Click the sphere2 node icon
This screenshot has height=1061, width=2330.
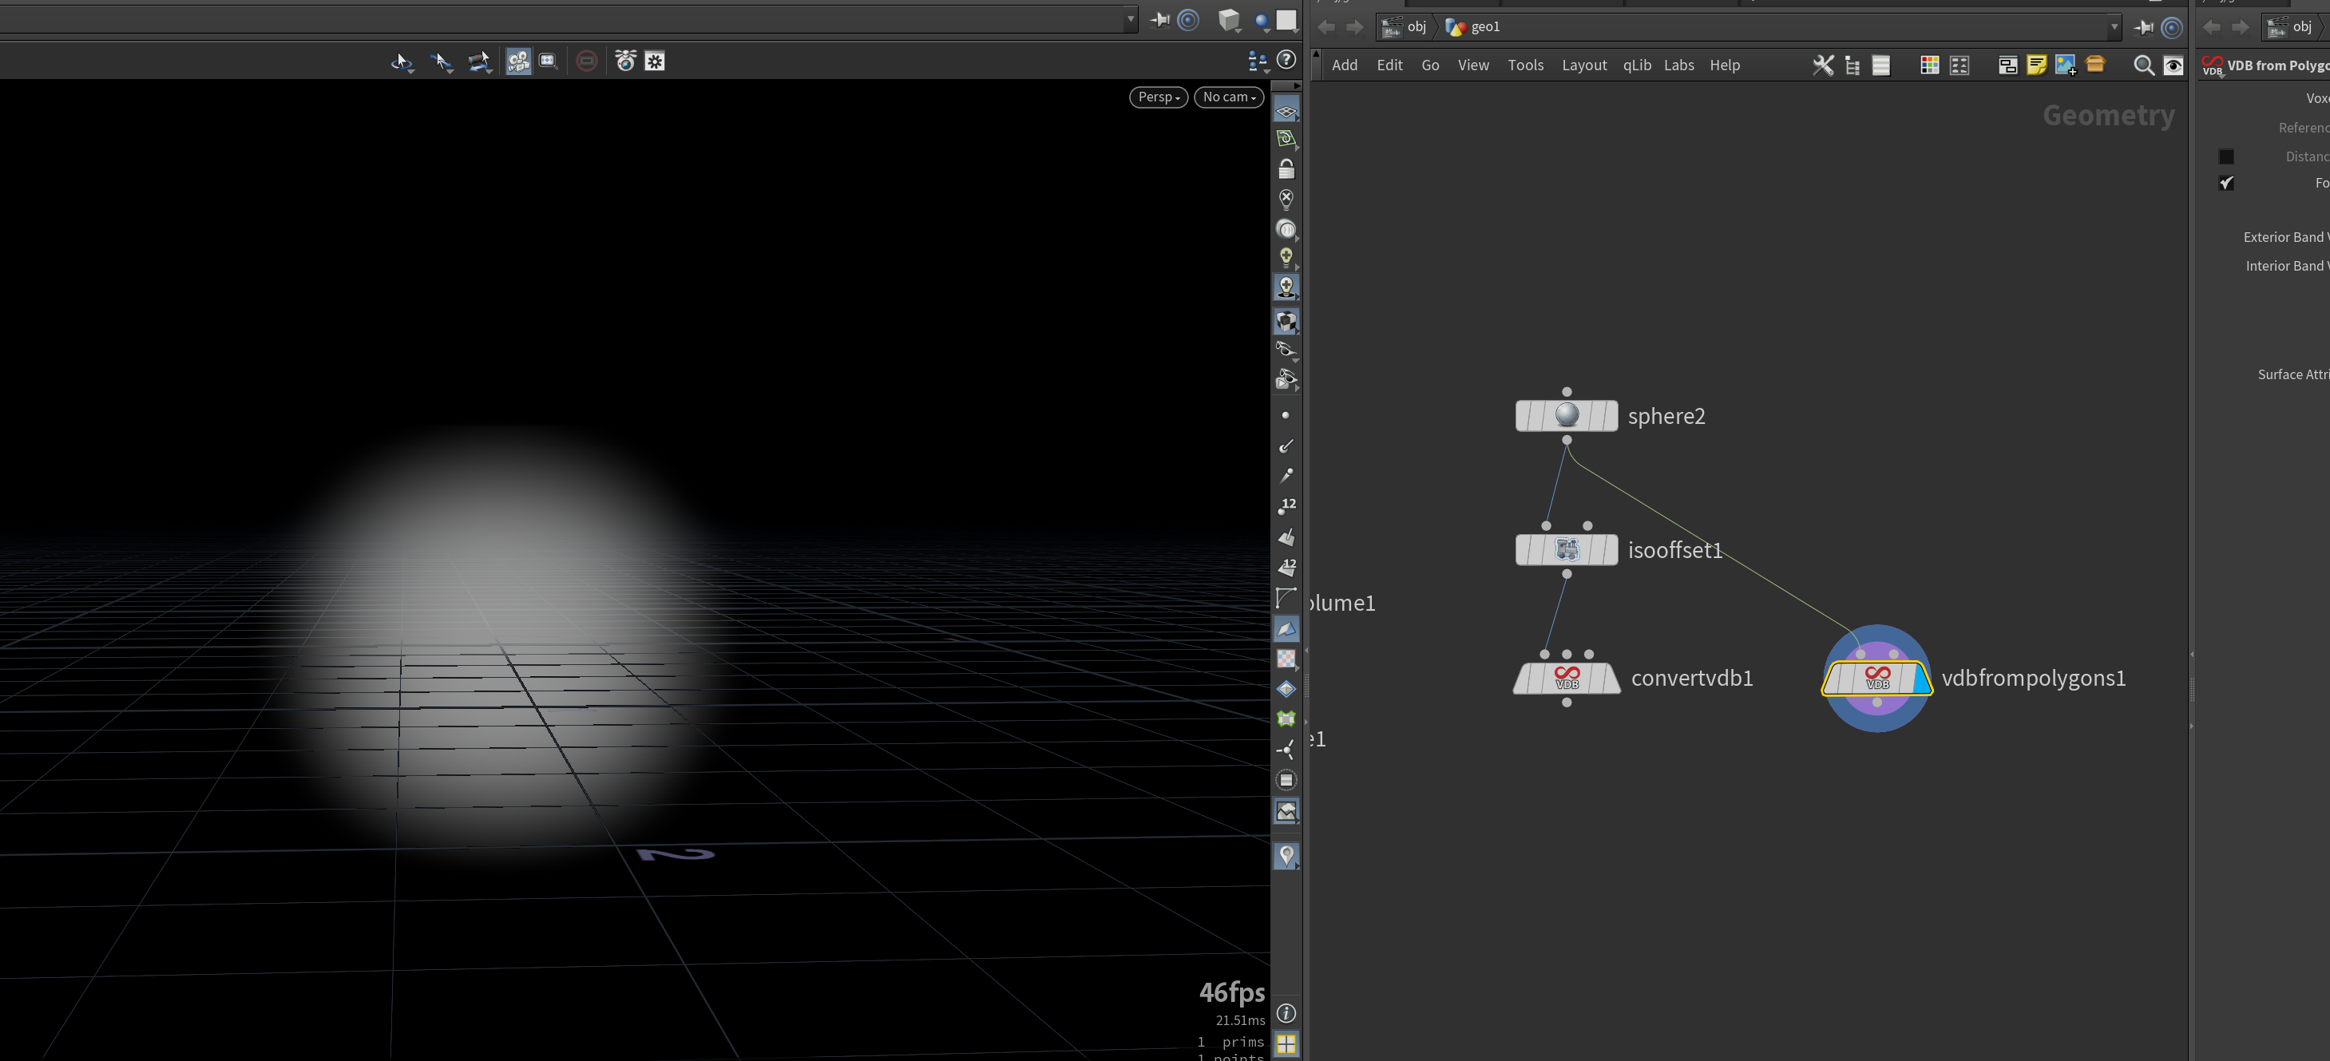click(1567, 415)
